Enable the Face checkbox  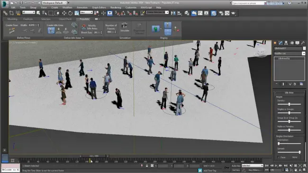278,157
